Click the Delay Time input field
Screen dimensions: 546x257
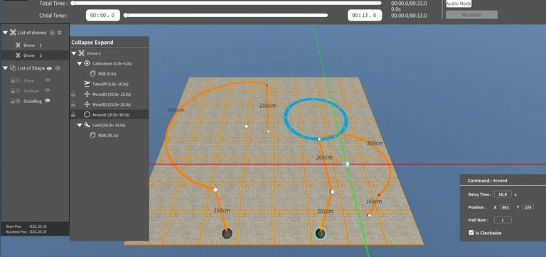tap(503, 195)
